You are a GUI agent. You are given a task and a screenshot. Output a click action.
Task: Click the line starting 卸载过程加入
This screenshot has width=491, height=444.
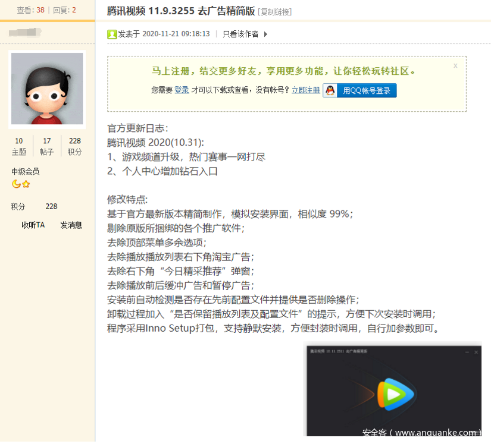271,314
